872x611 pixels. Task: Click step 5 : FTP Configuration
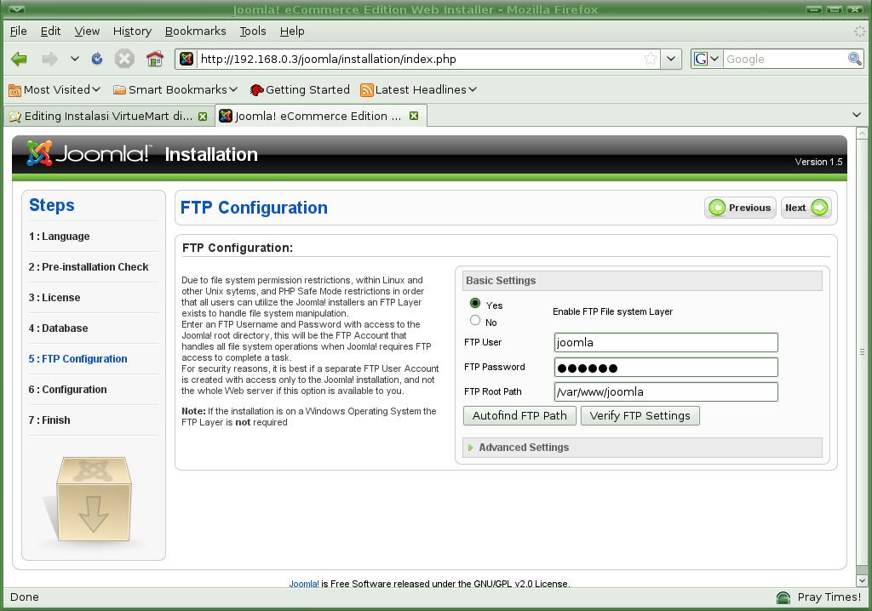click(x=77, y=358)
